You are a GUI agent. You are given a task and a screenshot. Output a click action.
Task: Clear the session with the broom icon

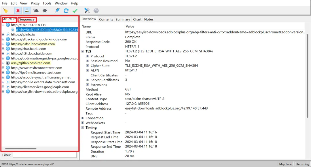5,11
